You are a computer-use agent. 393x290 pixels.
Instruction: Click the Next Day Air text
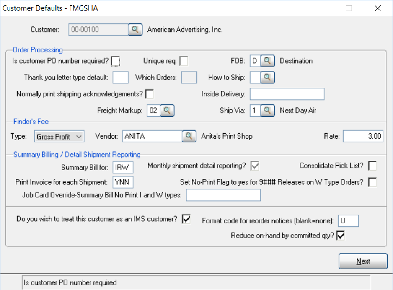298,111
